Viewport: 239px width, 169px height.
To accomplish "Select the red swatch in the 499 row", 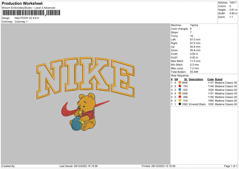I will (x=180, y=97).
